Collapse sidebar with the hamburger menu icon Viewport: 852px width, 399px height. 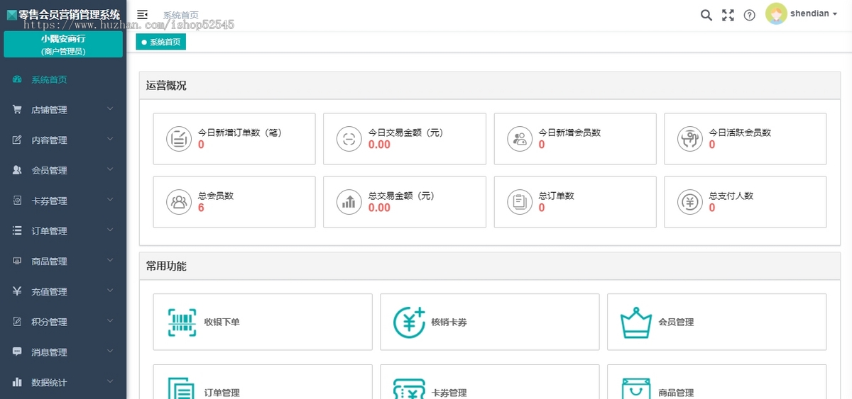pos(142,14)
